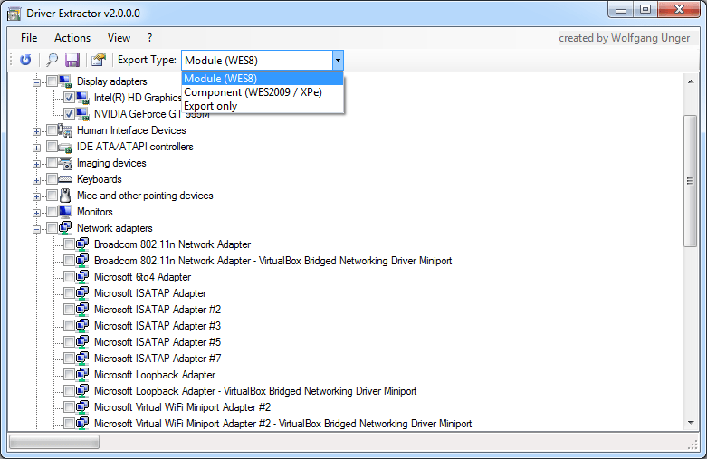
Task: Click the Export Type dropdown arrow
Action: click(x=338, y=60)
